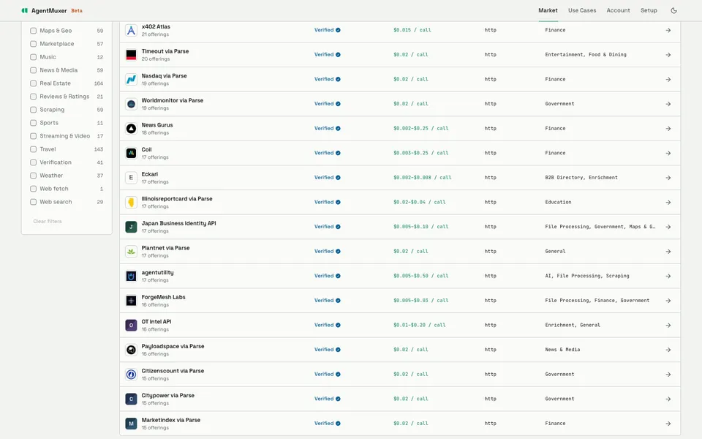Click the Plantnet via Parse leaf logo
Image resolution: width=702 pixels, height=439 pixels.
(131, 251)
